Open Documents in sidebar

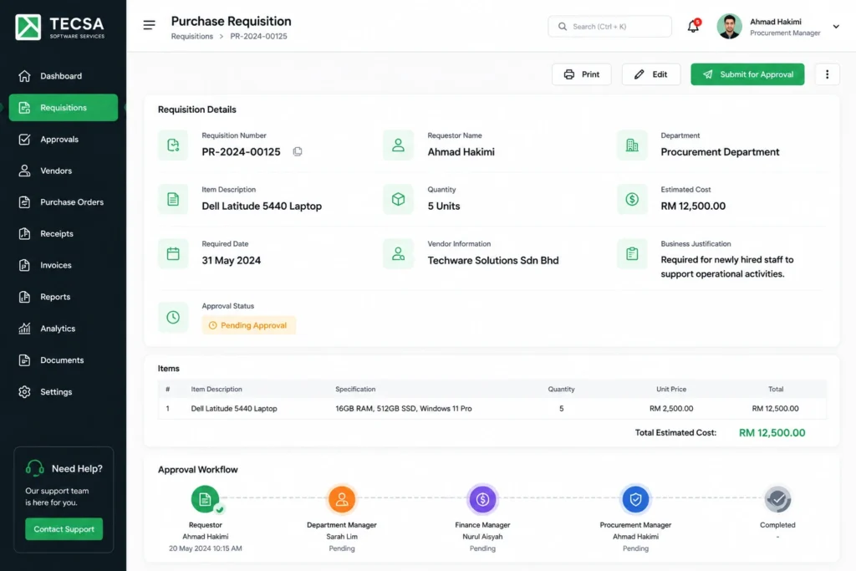(x=64, y=360)
